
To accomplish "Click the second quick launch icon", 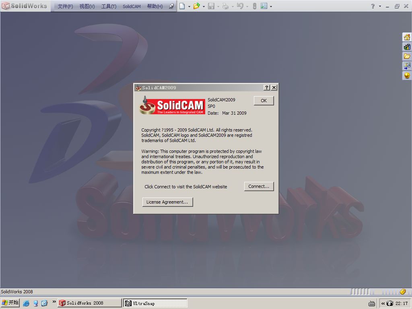I will pos(35,303).
